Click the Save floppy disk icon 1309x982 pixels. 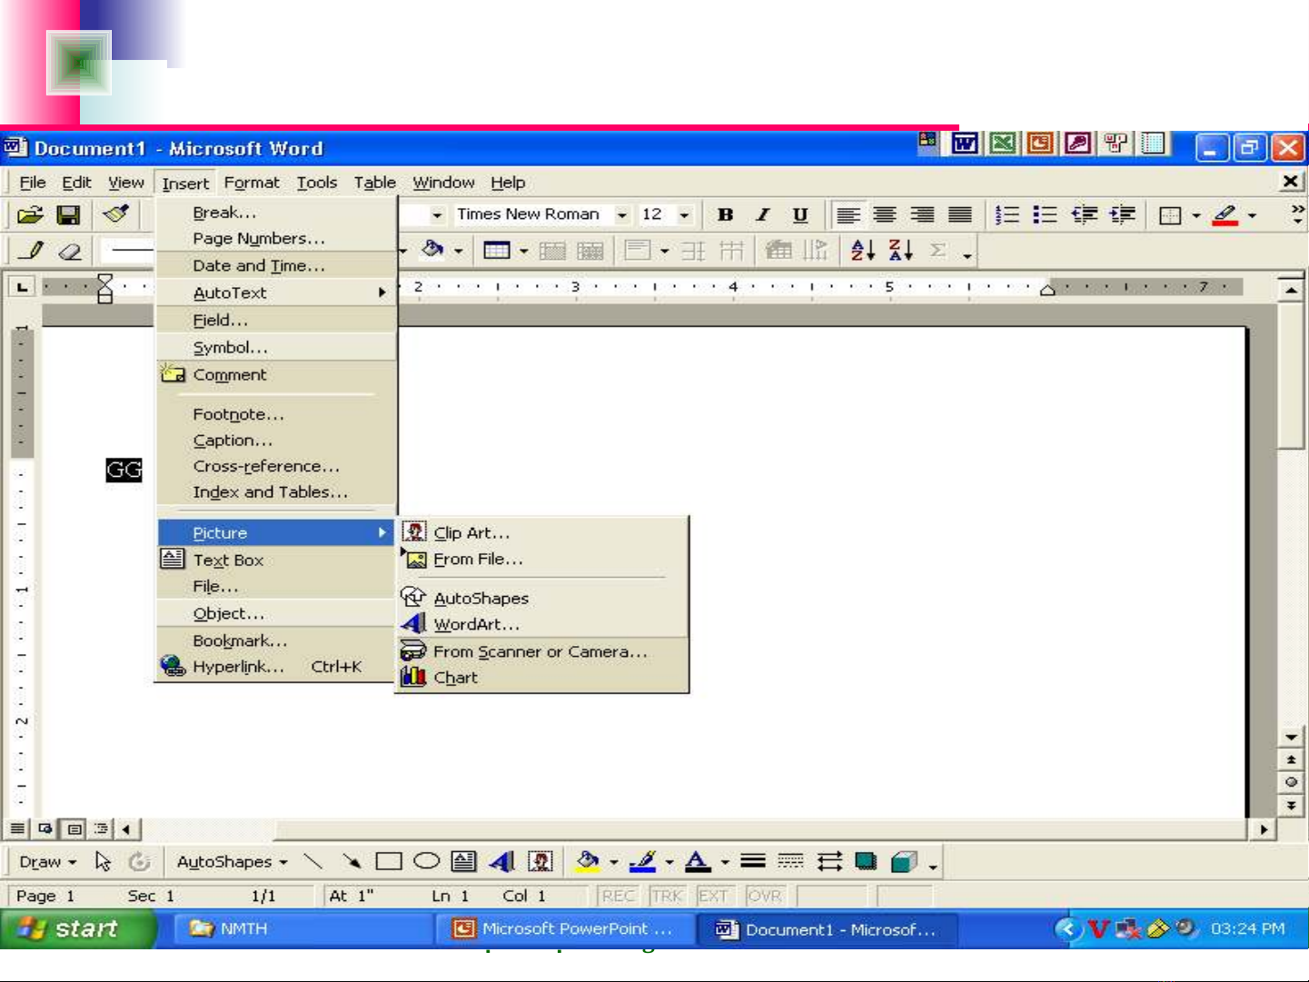[68, 215]
